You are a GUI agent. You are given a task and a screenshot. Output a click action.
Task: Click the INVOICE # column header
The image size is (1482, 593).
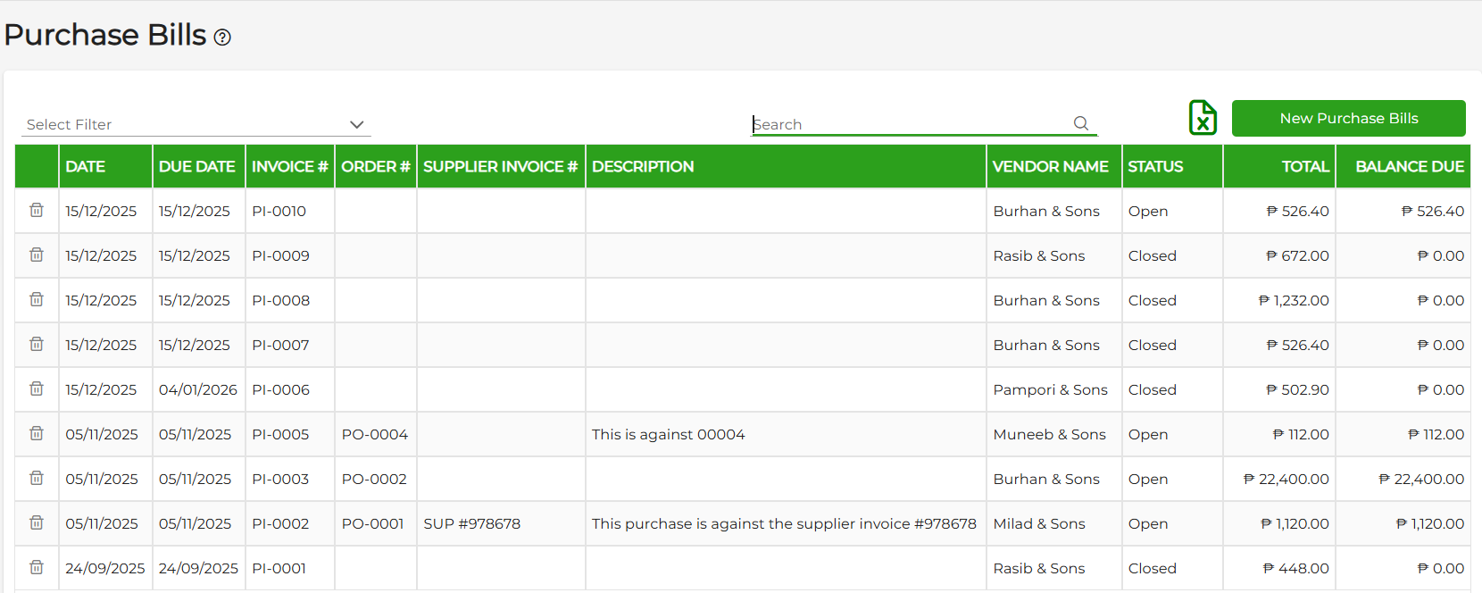click(289, 167)
